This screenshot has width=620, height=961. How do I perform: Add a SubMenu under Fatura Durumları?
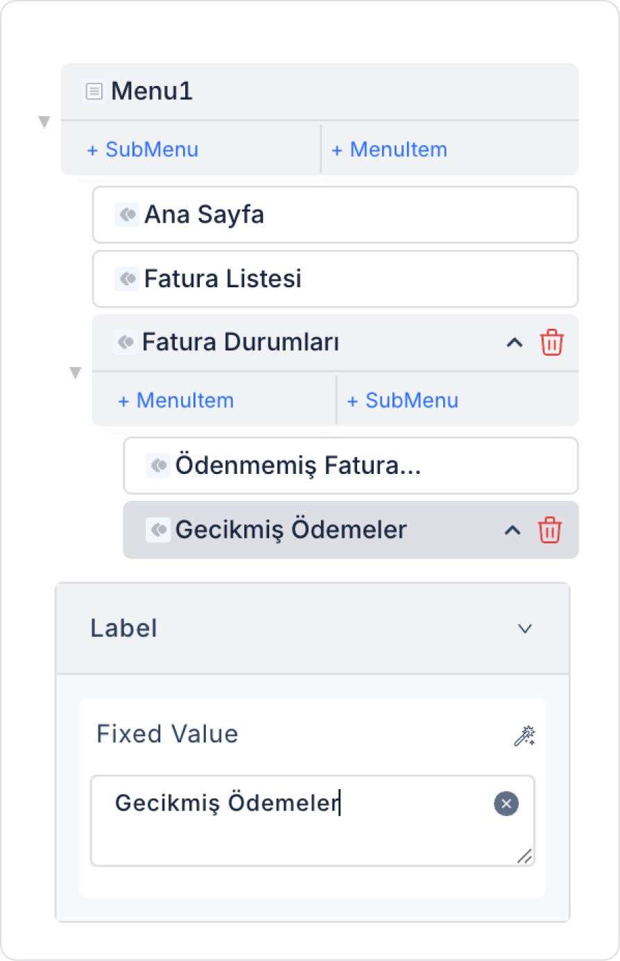pos(403,400)
